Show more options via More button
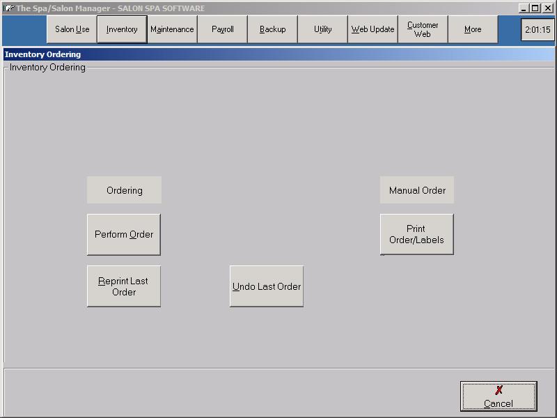 coord(473,29)
